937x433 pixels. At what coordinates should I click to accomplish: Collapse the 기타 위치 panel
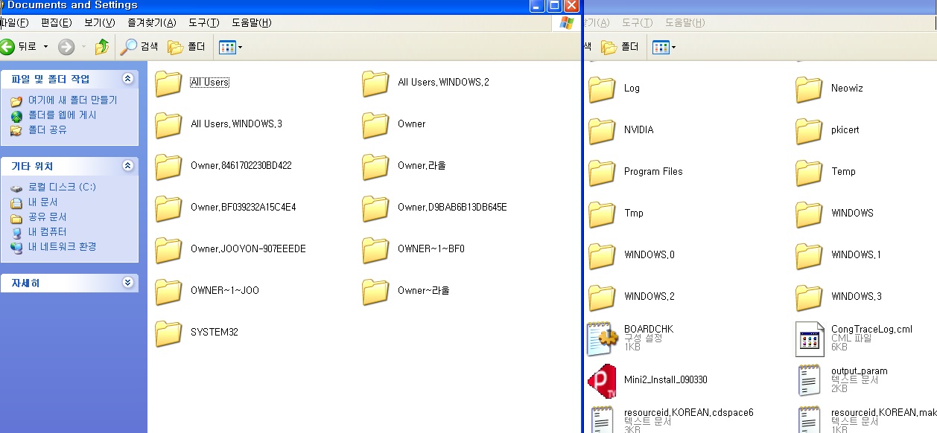tap(127, 166)
